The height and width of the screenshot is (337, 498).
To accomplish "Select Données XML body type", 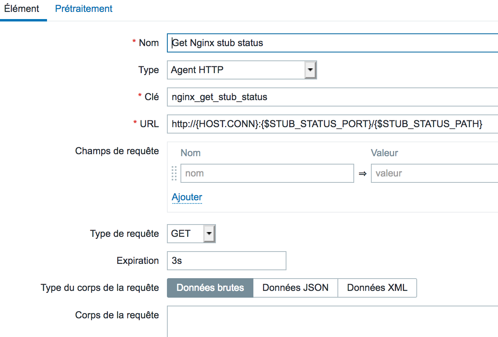I will [x=377, y=288].
